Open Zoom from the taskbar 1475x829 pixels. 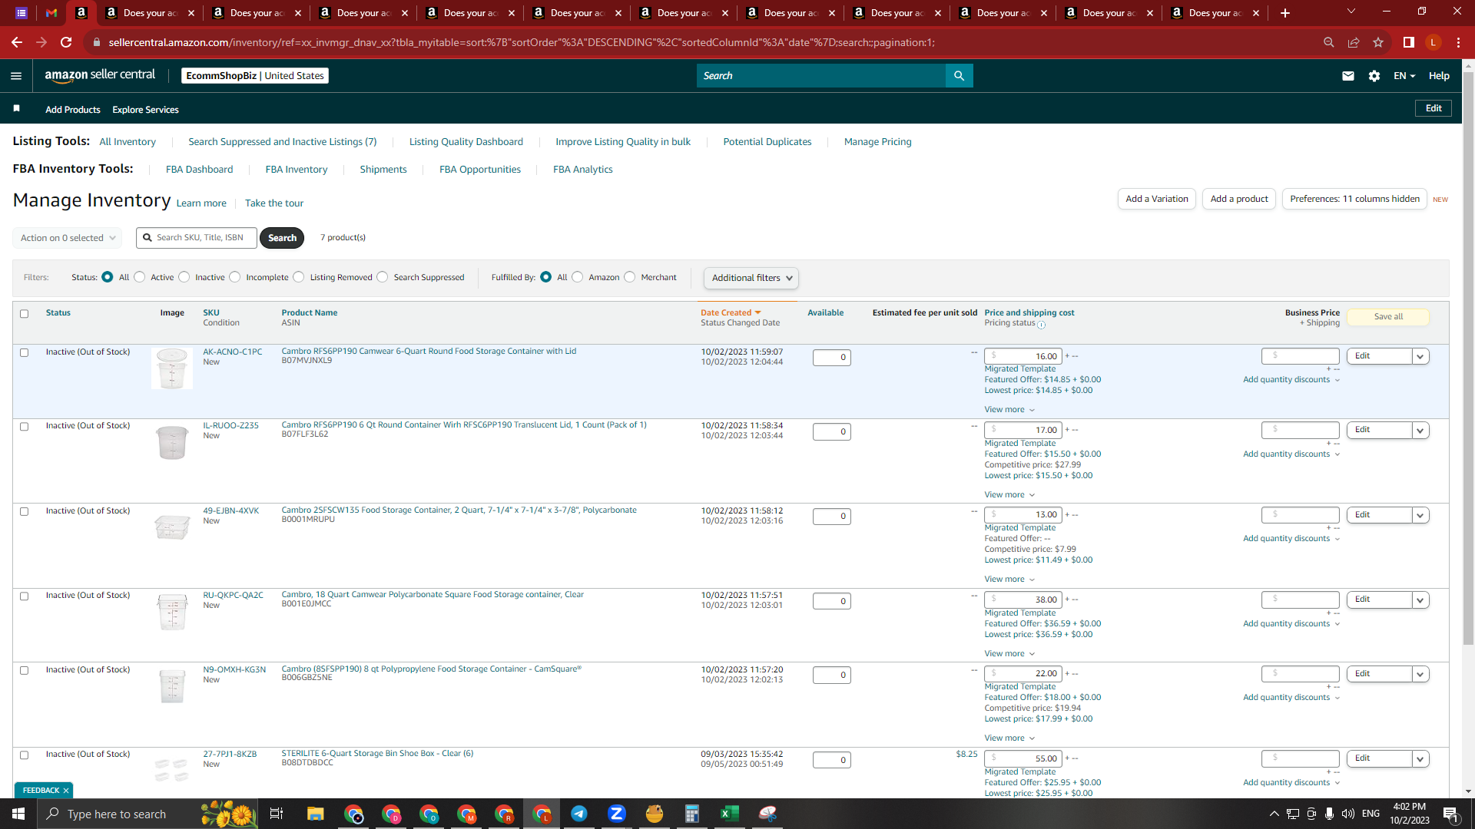[x=617, y=814]
